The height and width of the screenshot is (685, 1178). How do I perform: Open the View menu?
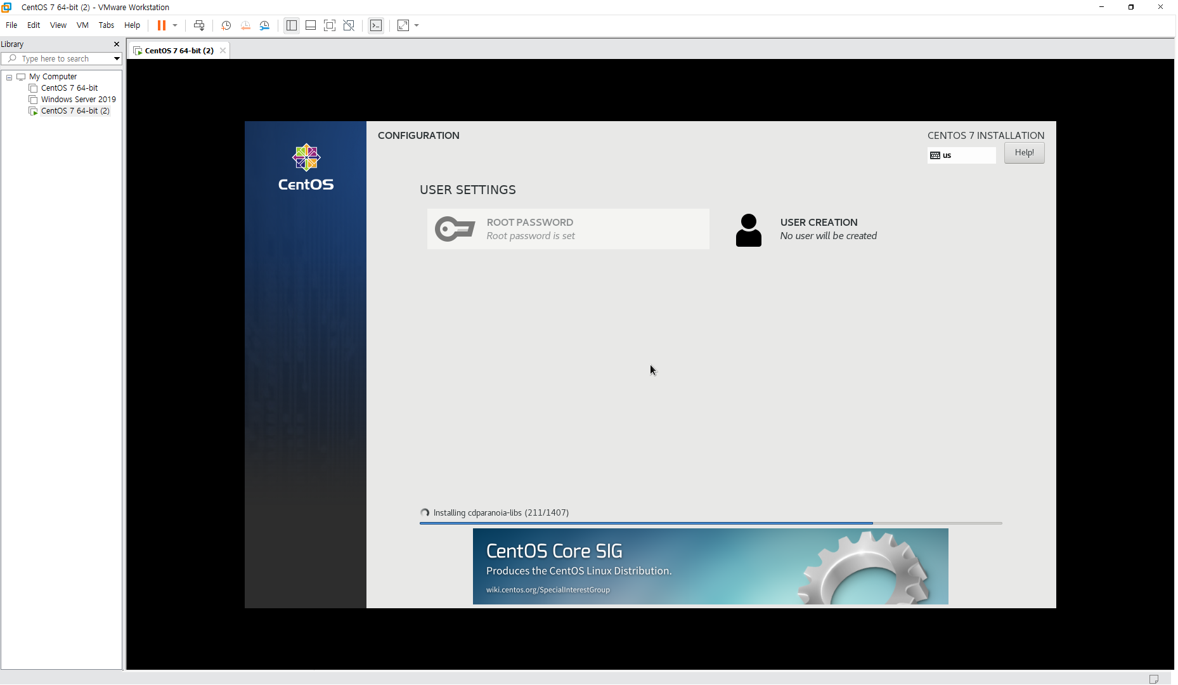point(58,25)
